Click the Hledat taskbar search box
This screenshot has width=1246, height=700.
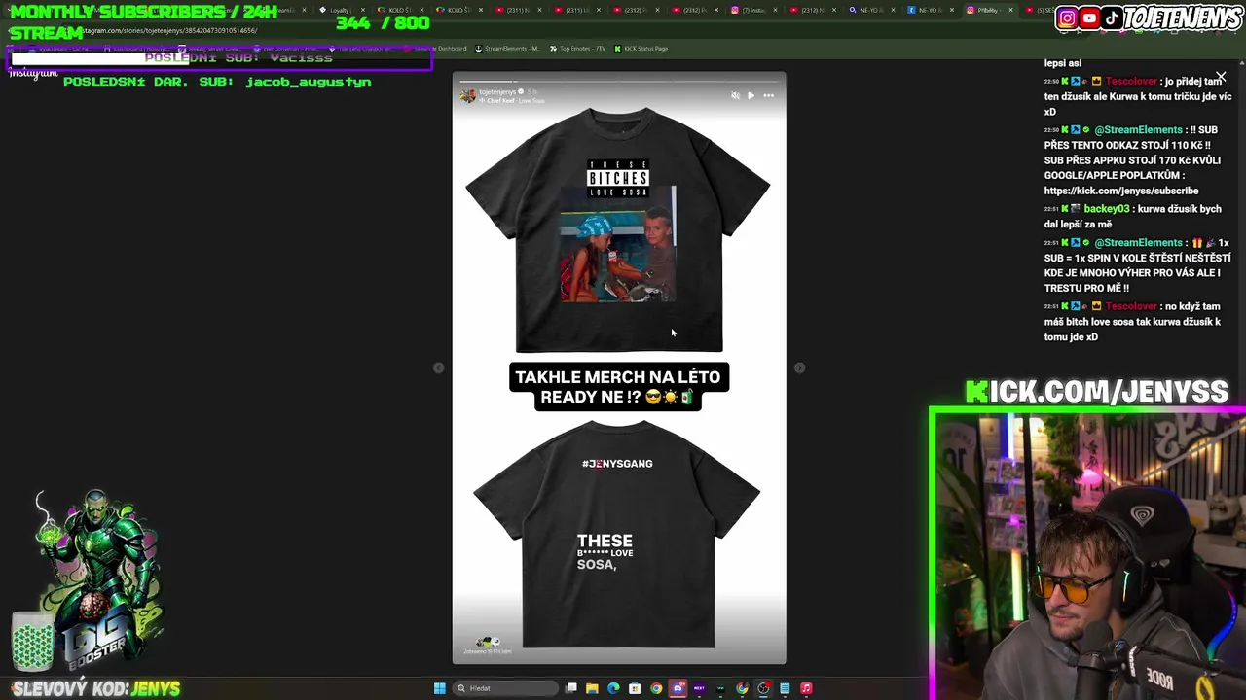coord(506,688)
